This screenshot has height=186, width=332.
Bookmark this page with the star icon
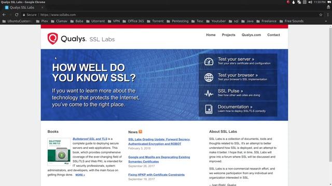click(321, 15)
